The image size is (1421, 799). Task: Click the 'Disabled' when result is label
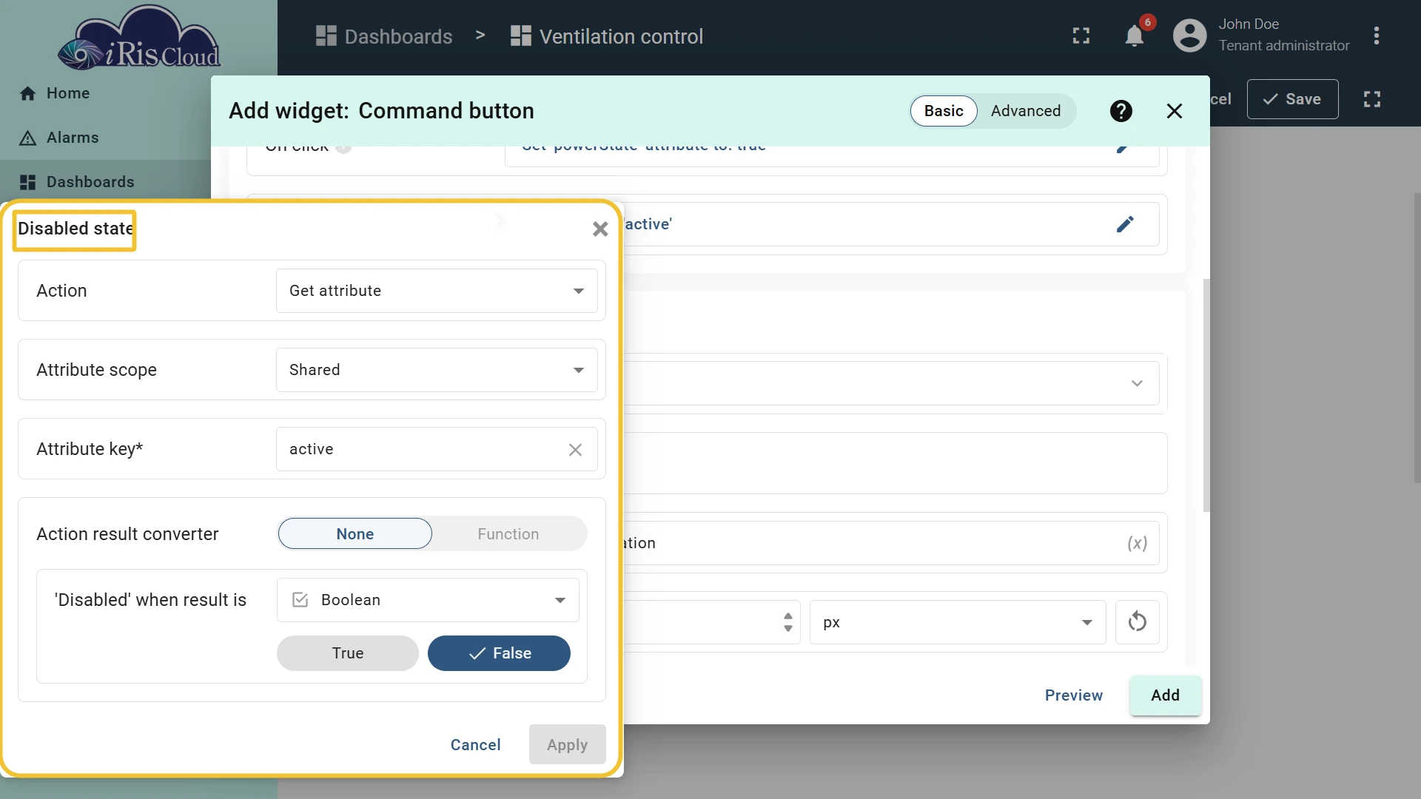(x=150, y=600)
